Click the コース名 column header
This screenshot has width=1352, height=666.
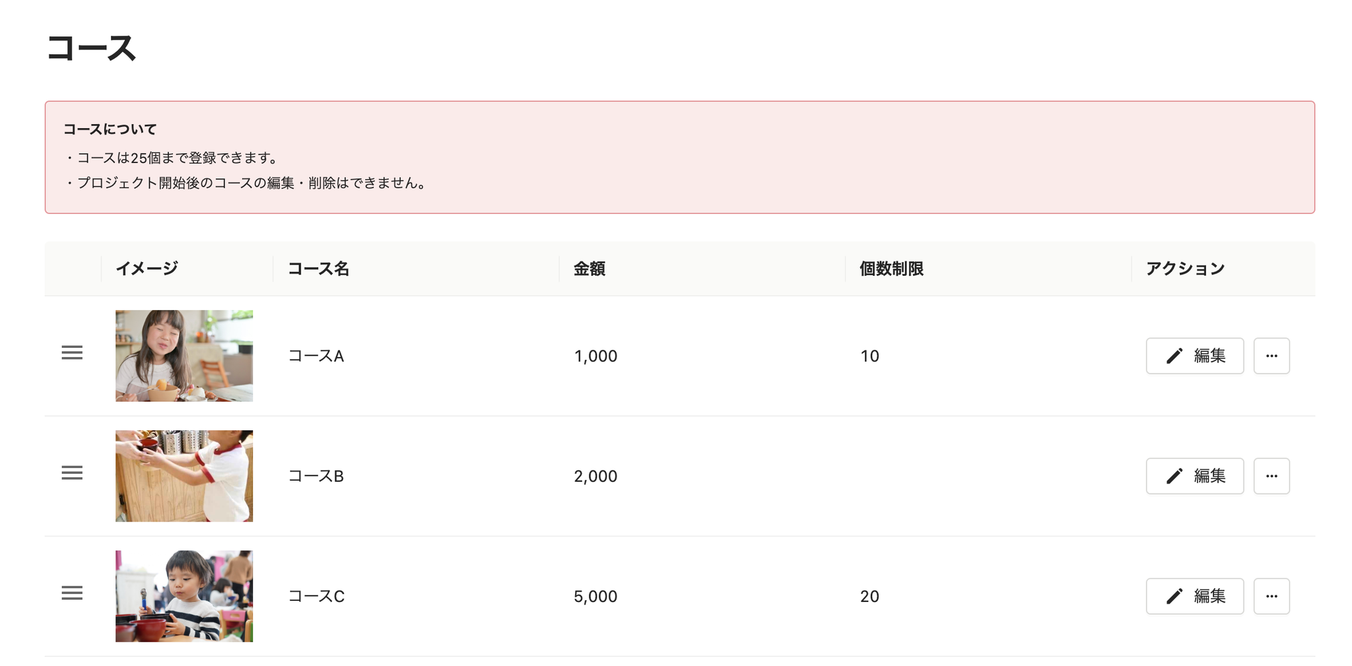pos(318,269)
